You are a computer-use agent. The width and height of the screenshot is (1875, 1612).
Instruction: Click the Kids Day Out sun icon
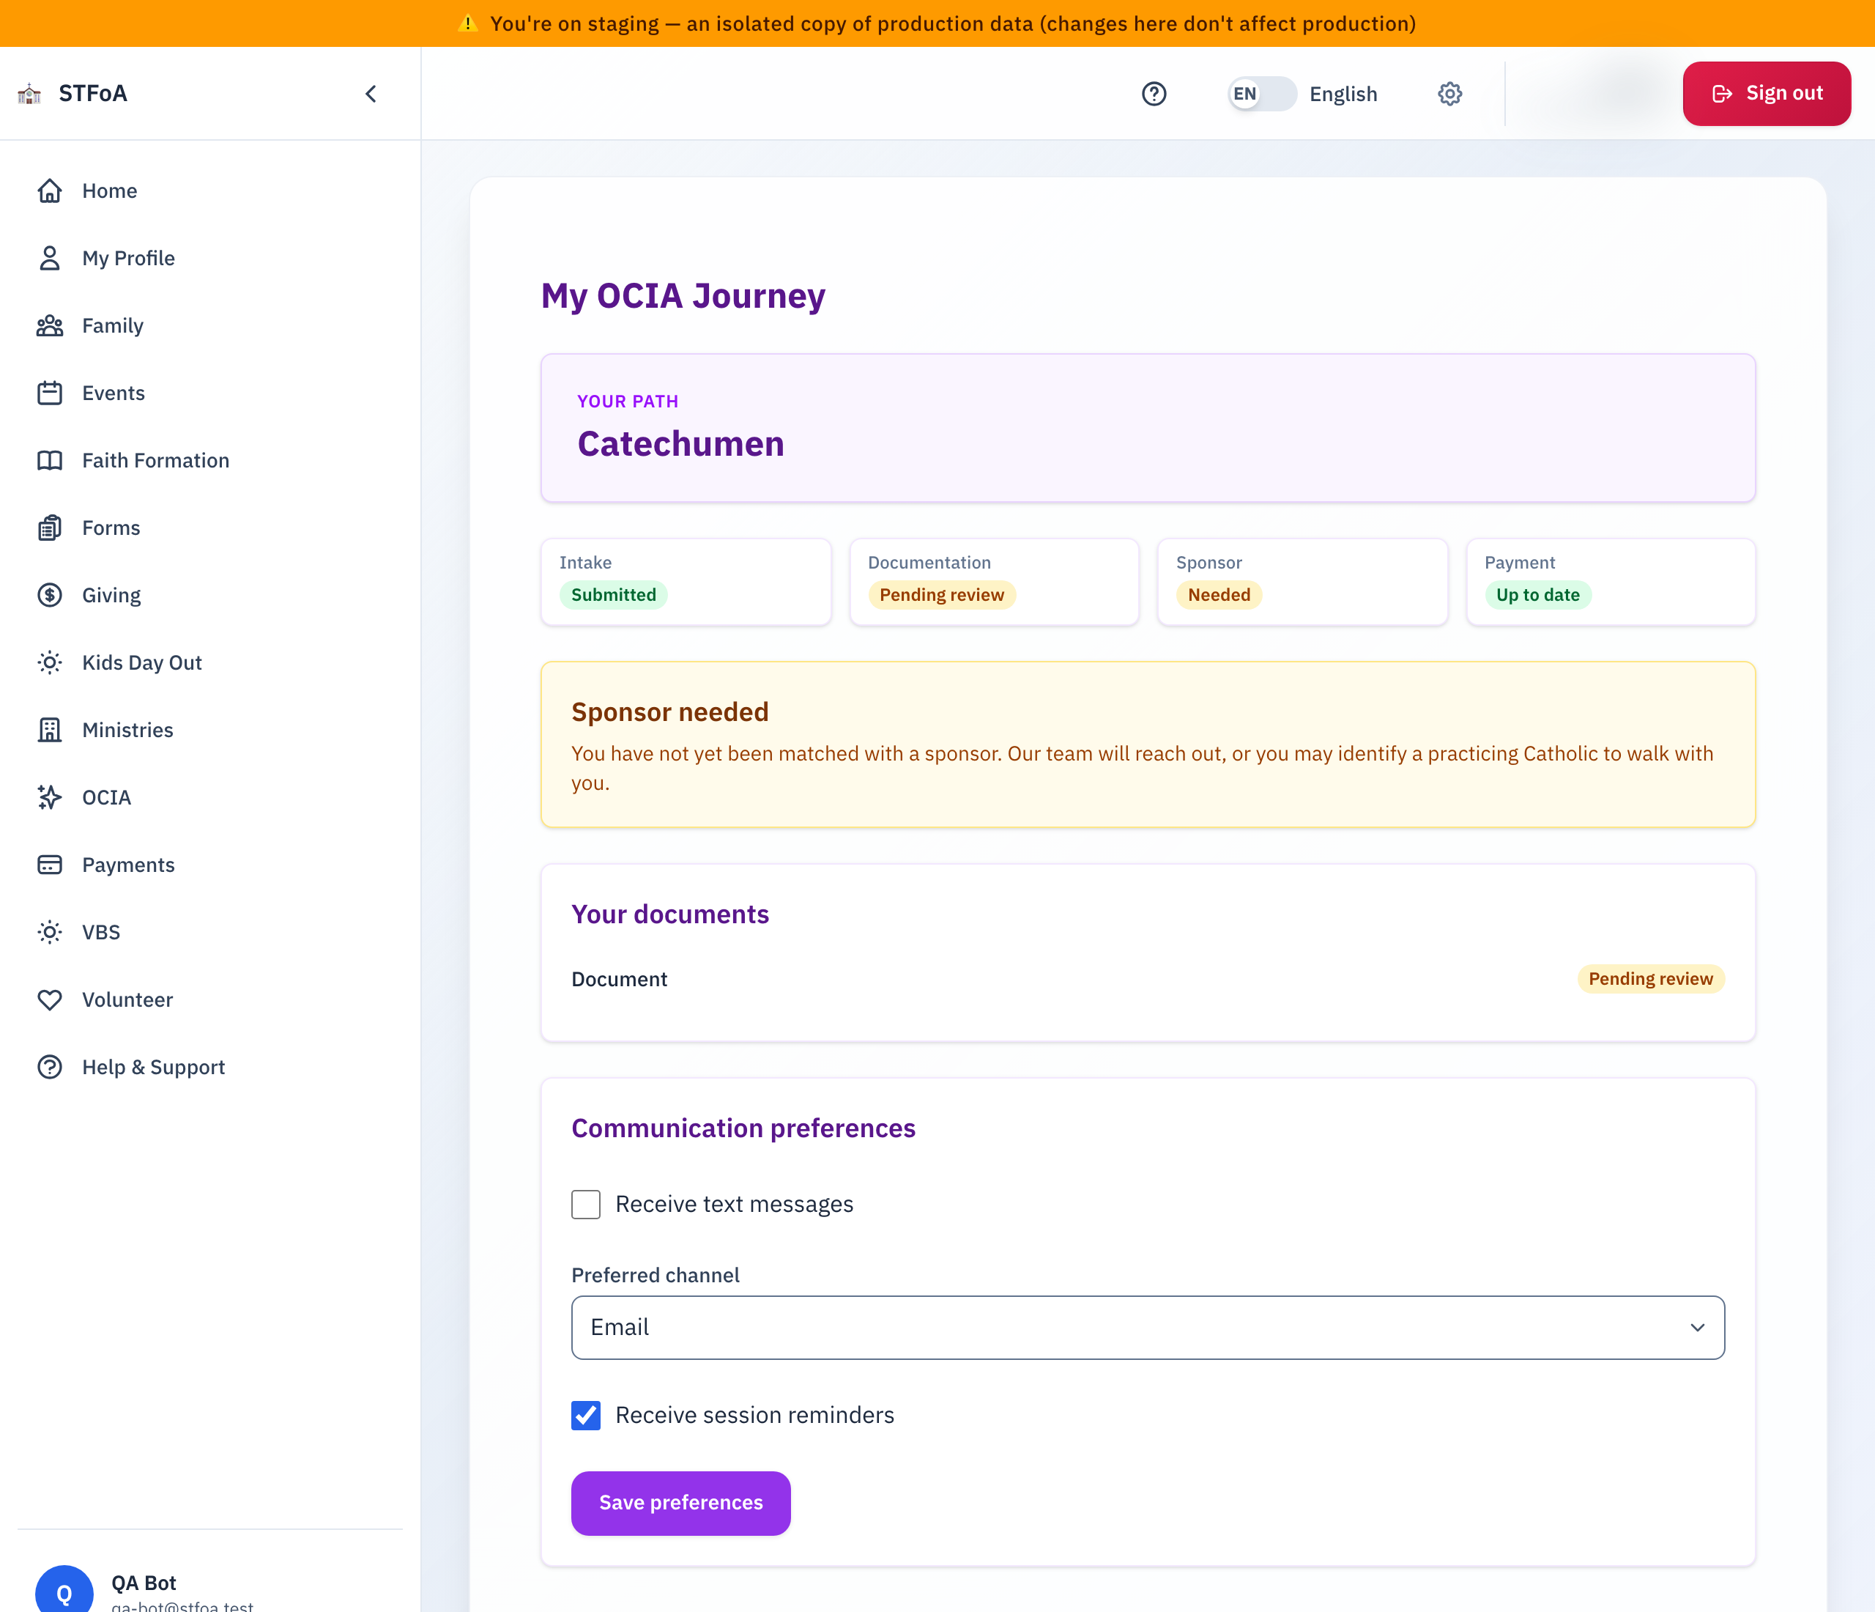pyautogui.click(x=50, y=662)
